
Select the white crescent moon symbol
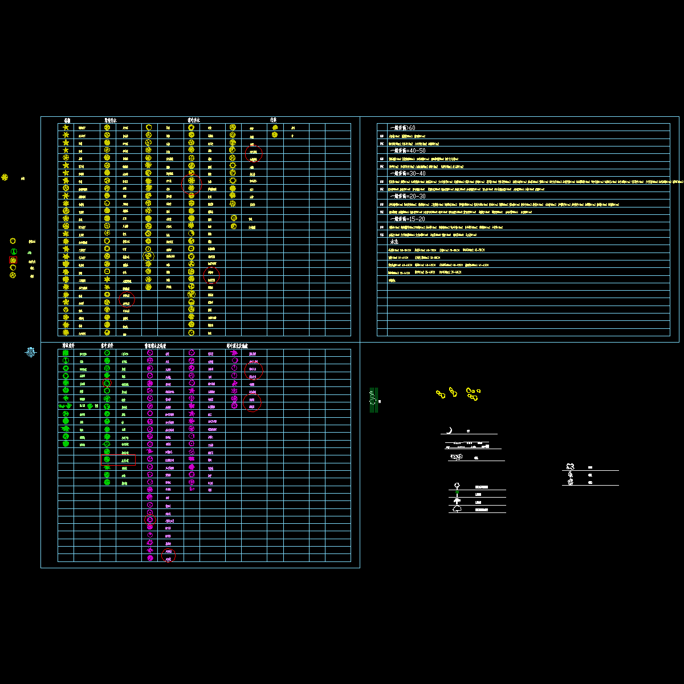pos(450,430)
